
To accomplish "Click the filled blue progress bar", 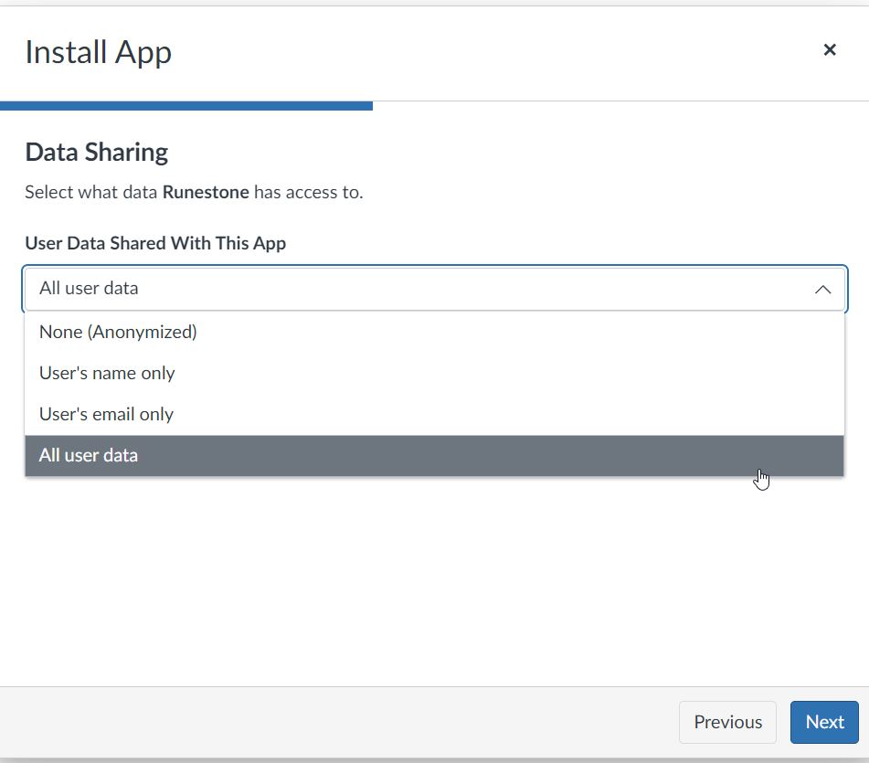I will point(186,106).
